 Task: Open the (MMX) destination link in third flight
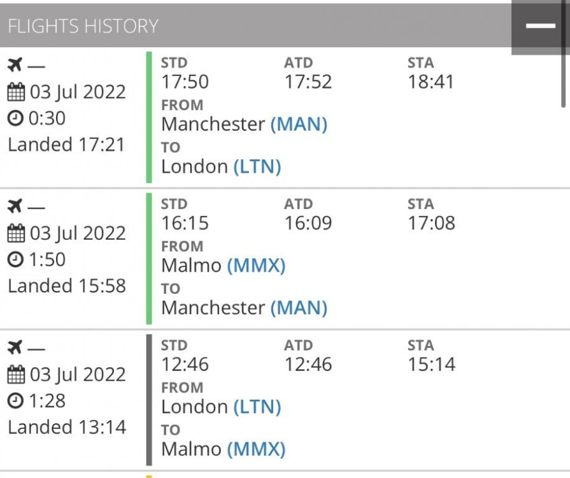tap(256, 449)
